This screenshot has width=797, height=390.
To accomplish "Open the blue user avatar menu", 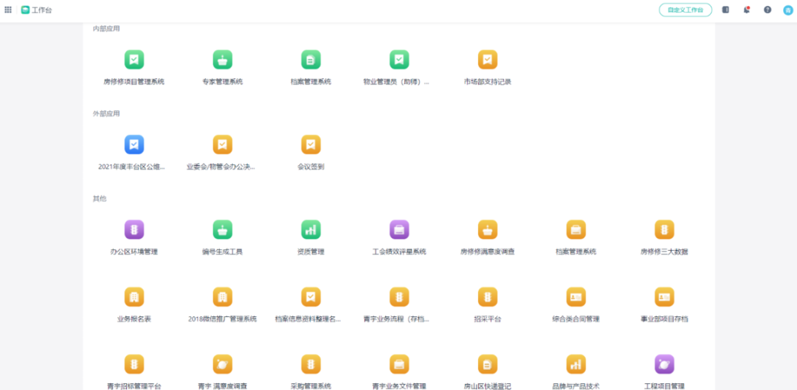I will 788,10.
